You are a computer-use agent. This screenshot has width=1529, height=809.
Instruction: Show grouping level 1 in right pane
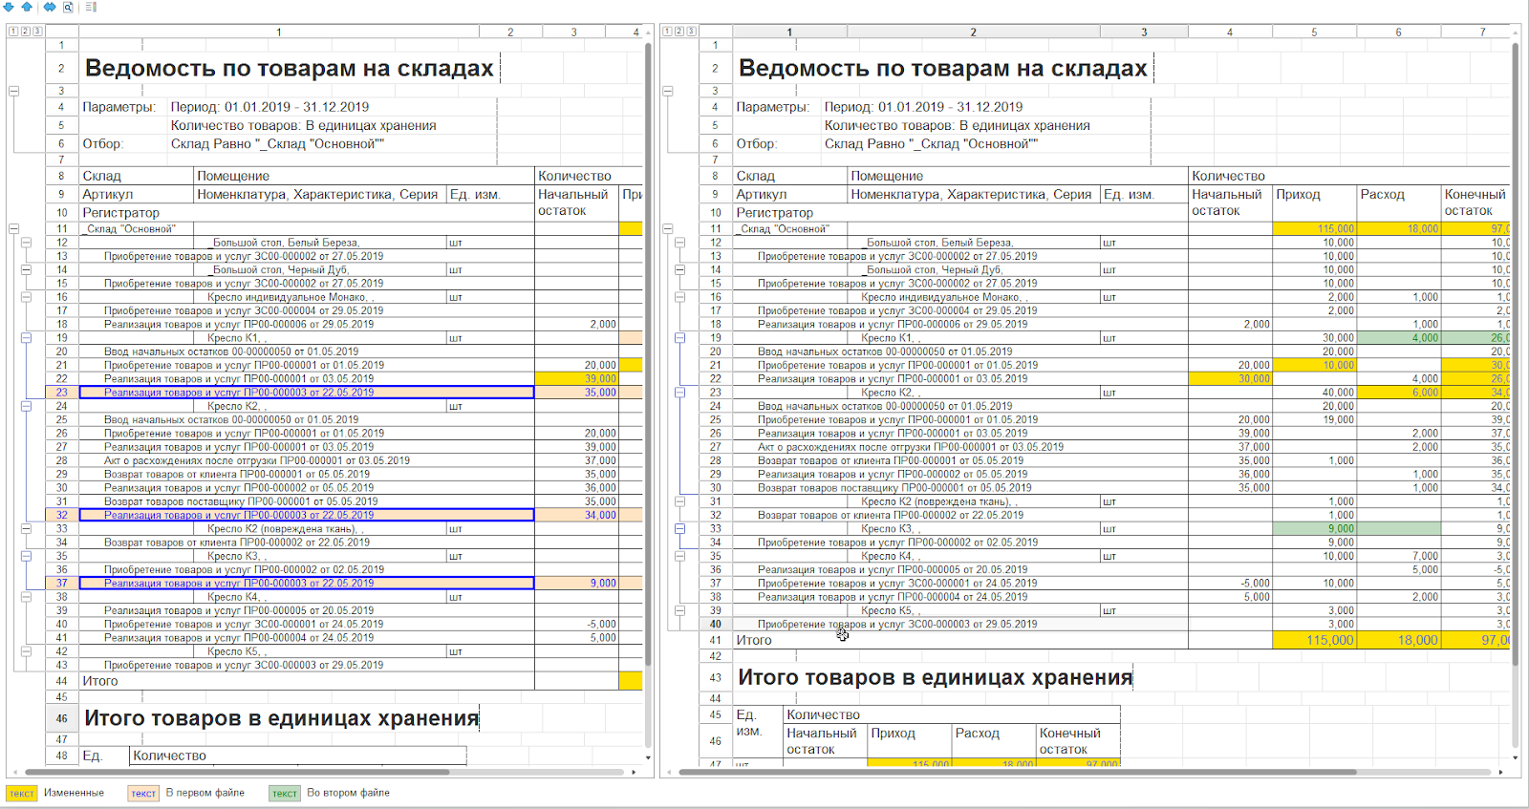click(x=667, y=32)
